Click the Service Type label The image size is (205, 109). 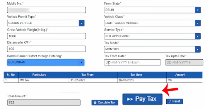(x=114, y=30)
